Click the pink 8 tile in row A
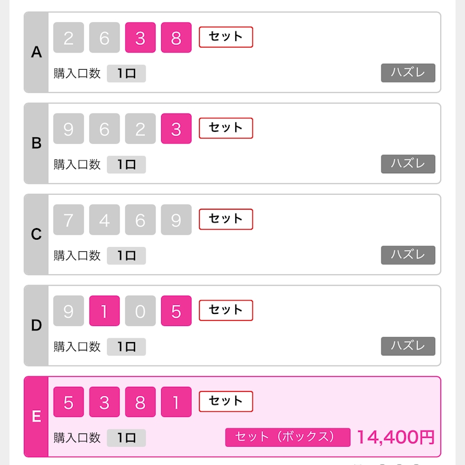 (176, 38)
